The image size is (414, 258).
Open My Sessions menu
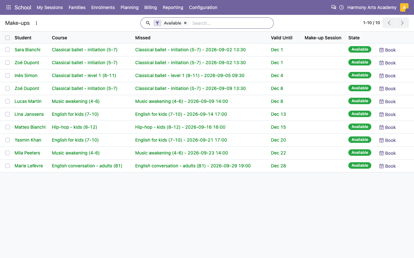click(x=50, y=7)
